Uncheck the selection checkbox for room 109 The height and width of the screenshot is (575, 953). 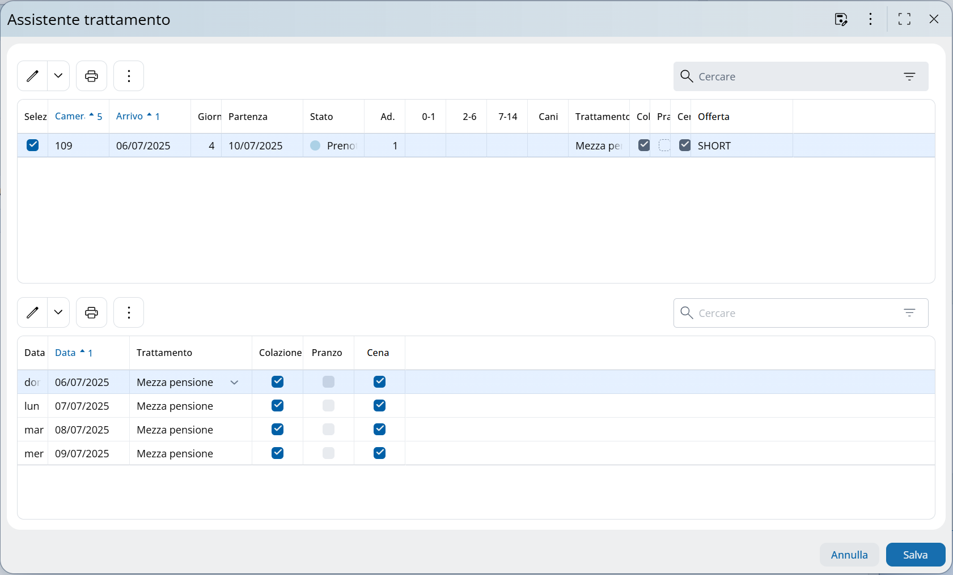pyautogui.click(x=33, y=145)
